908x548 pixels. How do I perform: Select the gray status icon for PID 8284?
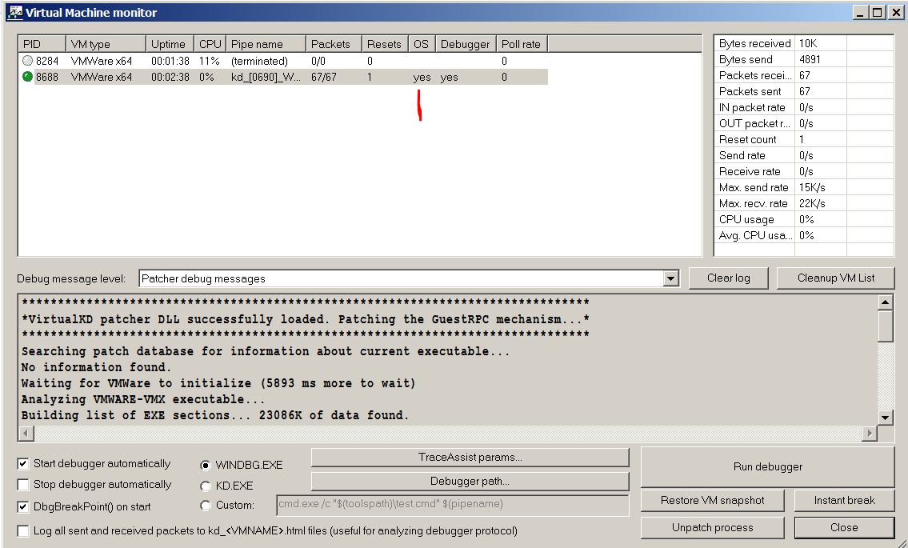coord(28,61)
